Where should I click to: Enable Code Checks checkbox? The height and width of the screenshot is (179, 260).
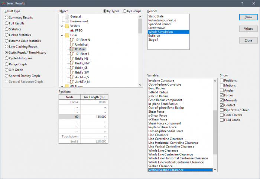222,115
